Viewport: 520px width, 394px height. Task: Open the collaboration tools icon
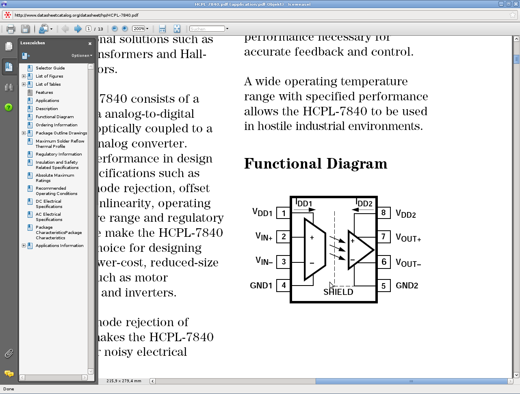(x=43, y=29)
